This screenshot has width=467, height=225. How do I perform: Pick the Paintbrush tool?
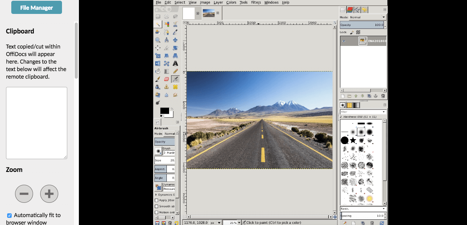pos(158,79)
